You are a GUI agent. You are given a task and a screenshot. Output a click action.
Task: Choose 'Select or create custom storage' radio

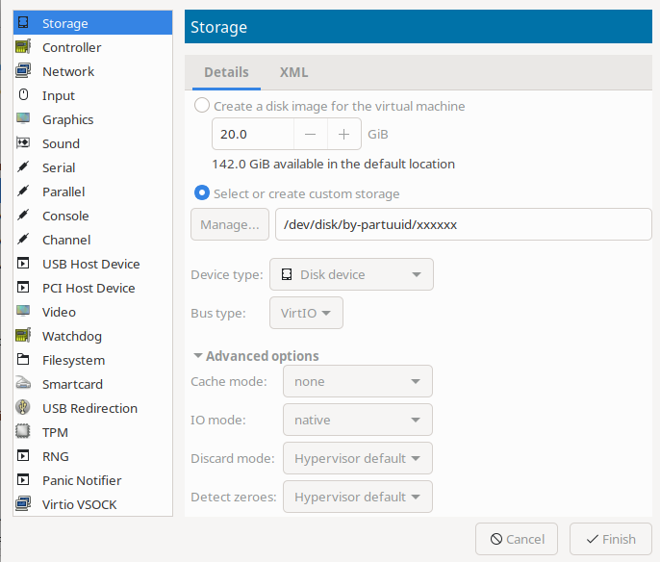[202, 193]
